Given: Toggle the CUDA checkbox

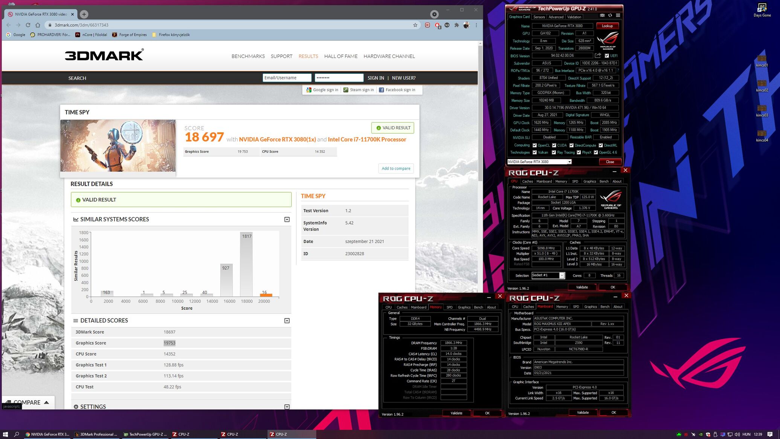Looking at the screenshot, I should 554,145.
